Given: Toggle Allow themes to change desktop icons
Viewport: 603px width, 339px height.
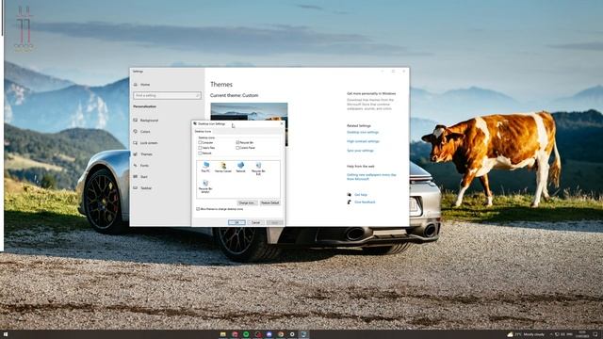Looking at the screenshot, I should [x=198, y=209].
